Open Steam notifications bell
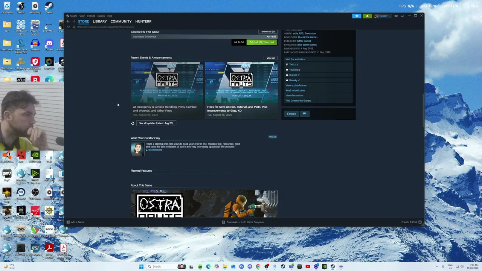 click(x=367, y=16)
